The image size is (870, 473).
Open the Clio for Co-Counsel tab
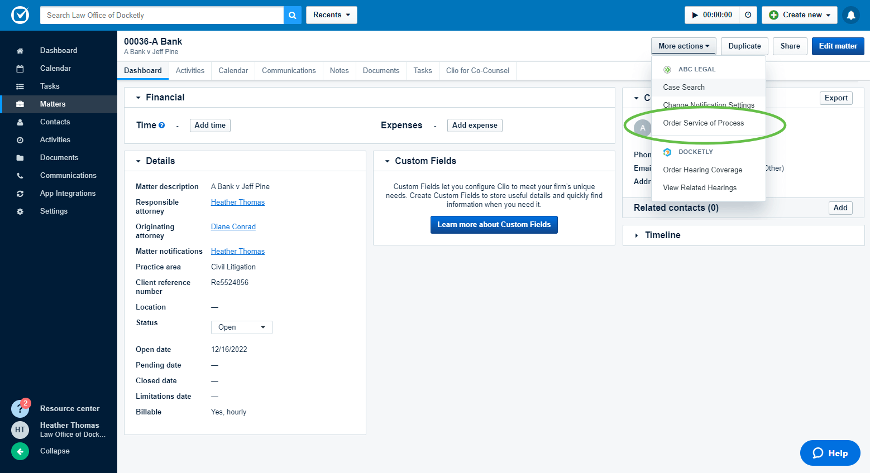point(478,71)
